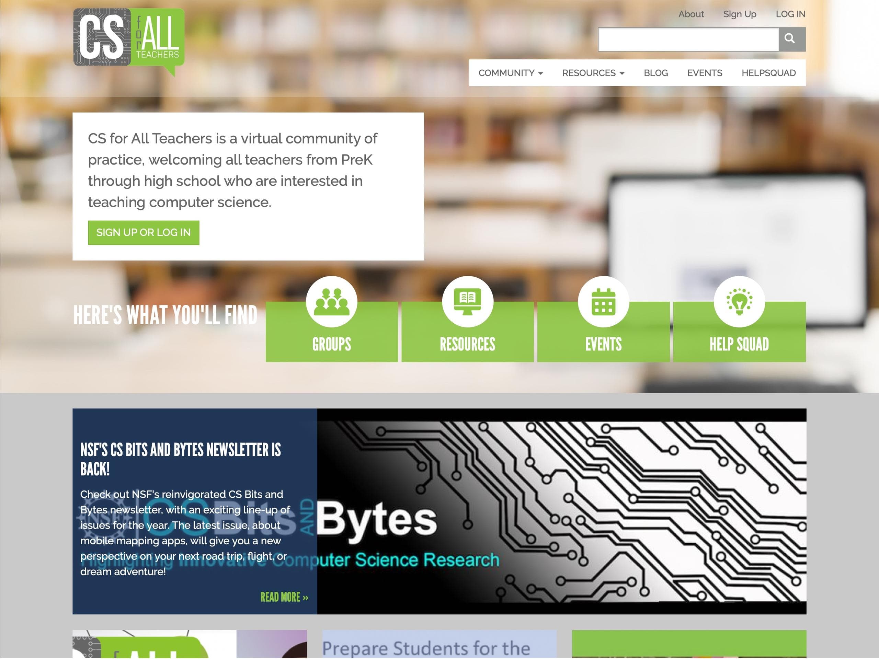Click the About navigation link

pyautogui.click(x=692, y=14)
